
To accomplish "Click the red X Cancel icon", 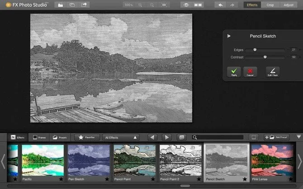I will (250, 71).
